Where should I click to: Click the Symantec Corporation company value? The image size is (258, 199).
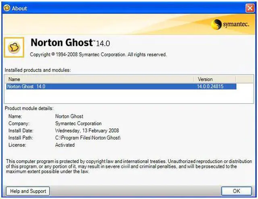tap(78, 124)
